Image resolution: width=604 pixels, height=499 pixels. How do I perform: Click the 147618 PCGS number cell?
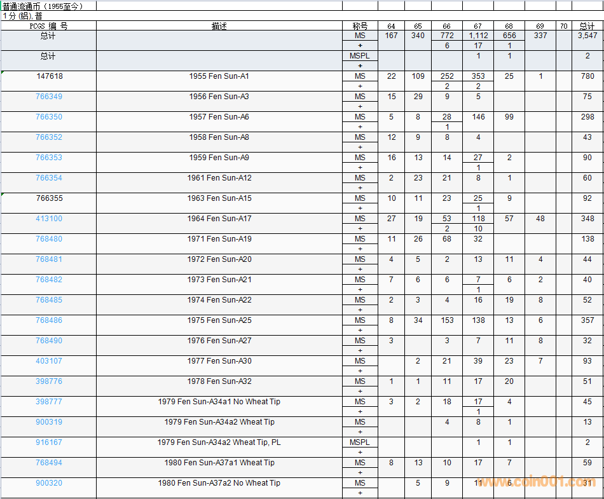click(49, 76)
